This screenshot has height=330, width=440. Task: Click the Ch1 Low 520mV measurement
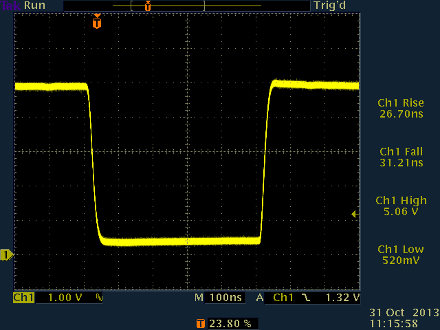(399, 254)
